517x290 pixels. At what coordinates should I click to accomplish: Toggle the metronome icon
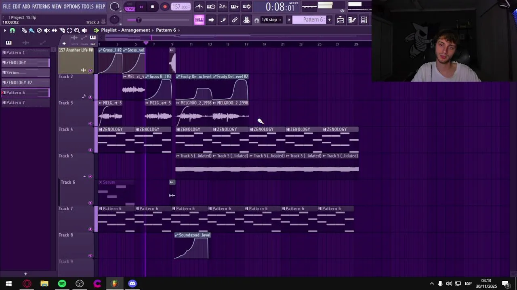(x=199, y=6)
